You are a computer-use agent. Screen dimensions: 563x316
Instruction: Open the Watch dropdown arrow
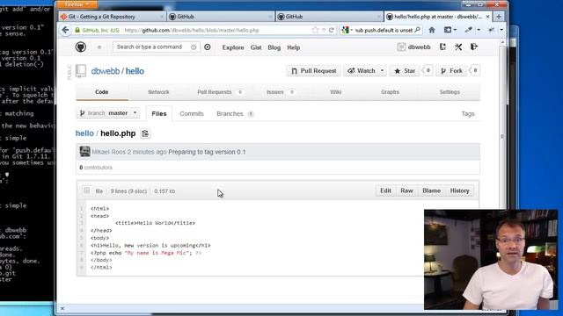(382, 70)
